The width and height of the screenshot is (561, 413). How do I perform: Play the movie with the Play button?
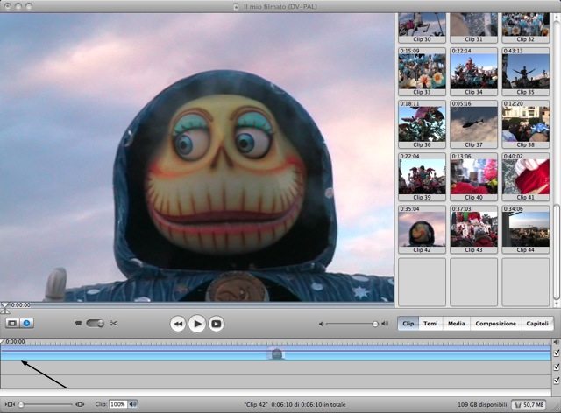(196, 324)
